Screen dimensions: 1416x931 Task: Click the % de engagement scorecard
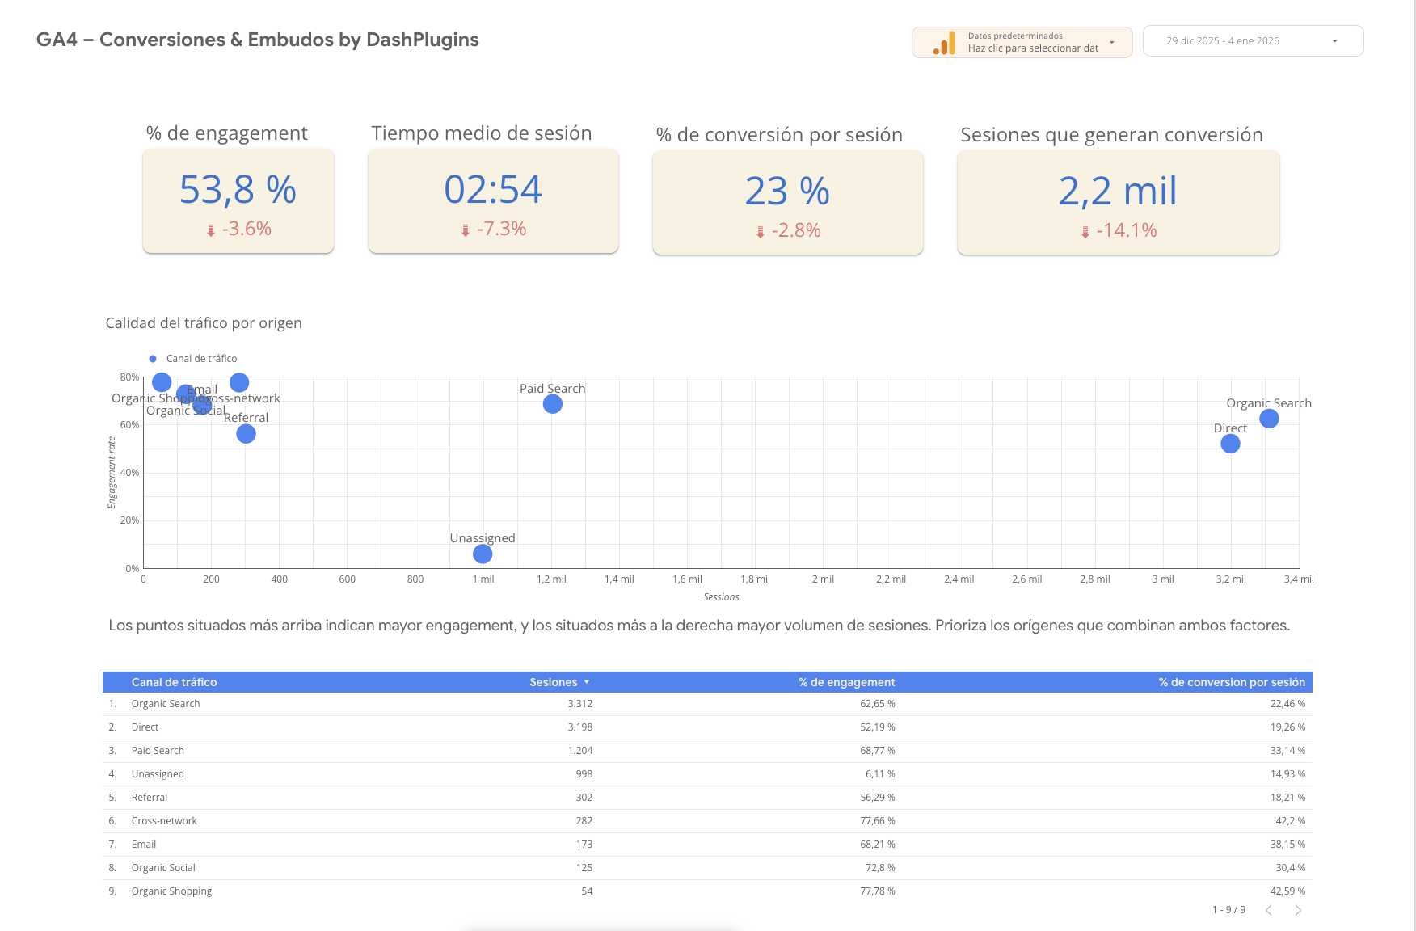click(x=238, y=201)
